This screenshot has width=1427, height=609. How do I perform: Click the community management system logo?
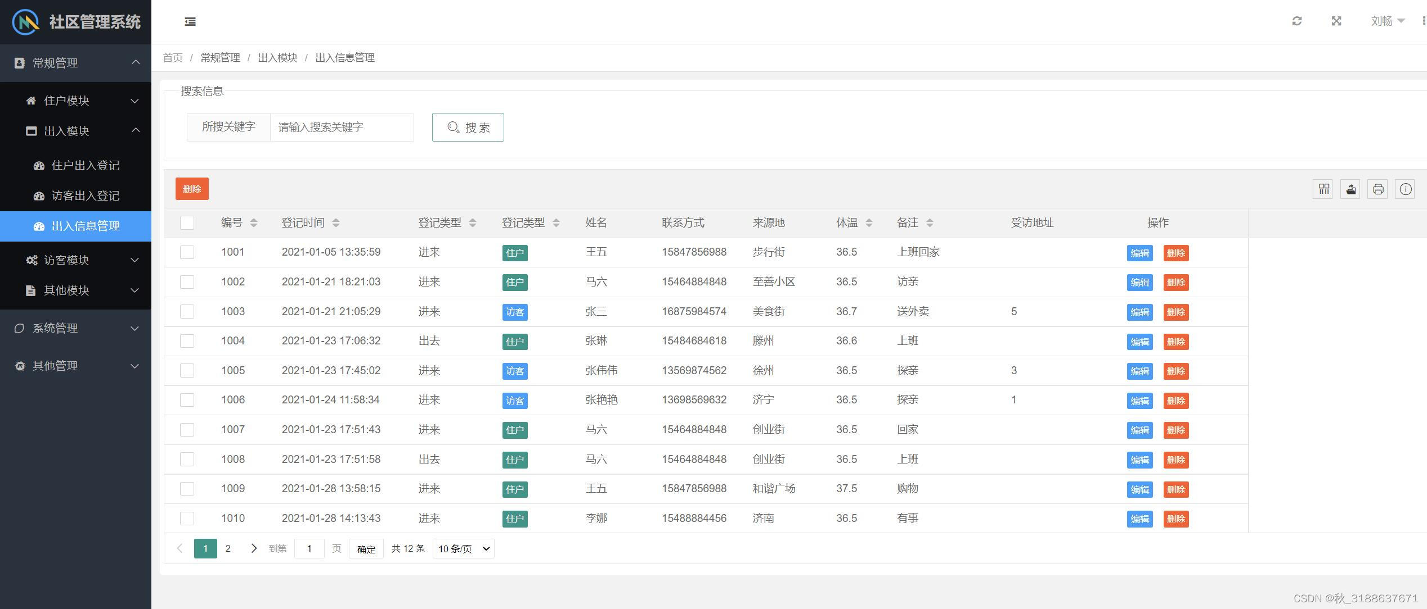click(25, 22)
